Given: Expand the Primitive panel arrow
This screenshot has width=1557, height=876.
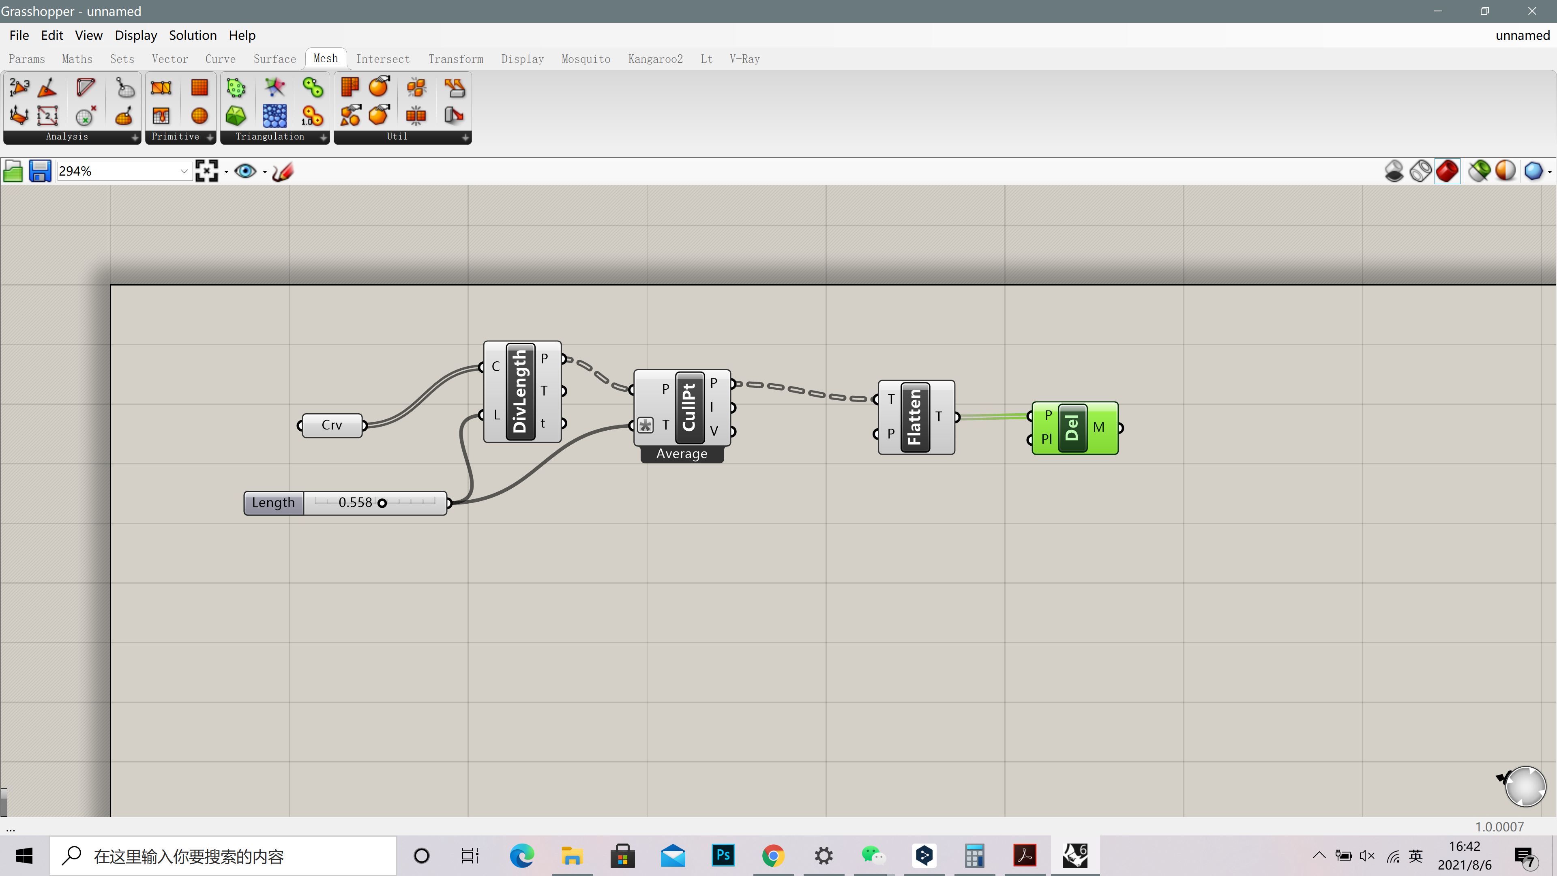Looking at the screenshot, I should tap(210, 137).
